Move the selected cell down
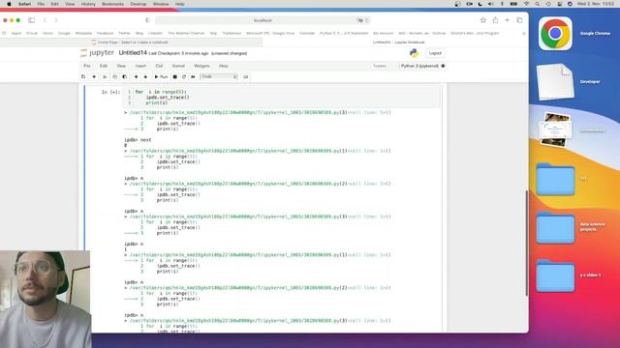This screenshot has height=348, width=620. (145, 77)
